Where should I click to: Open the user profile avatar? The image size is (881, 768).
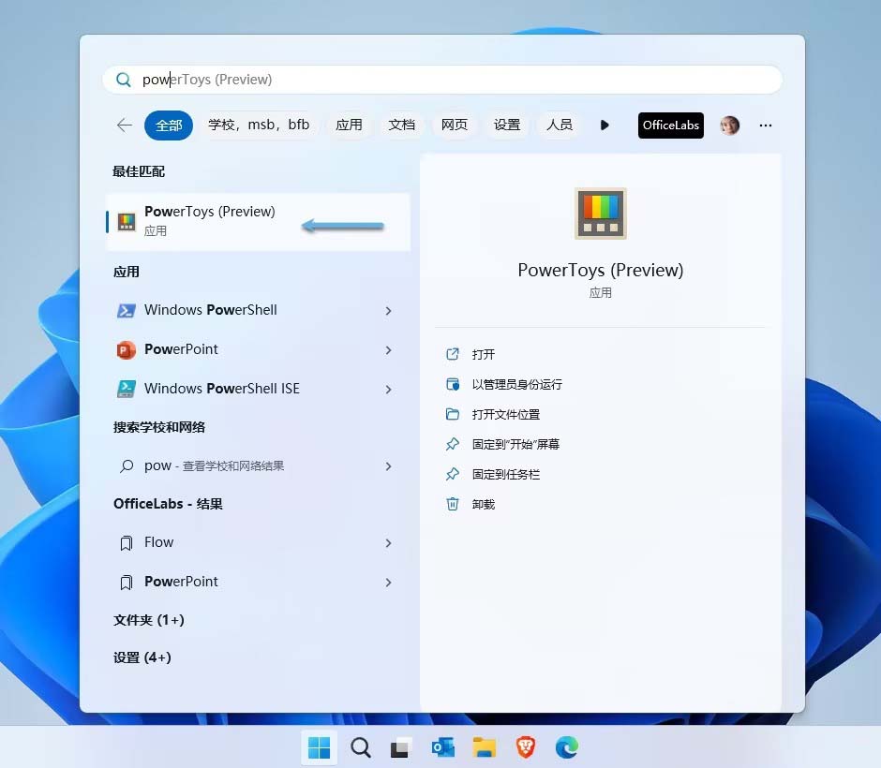[730, 126]
